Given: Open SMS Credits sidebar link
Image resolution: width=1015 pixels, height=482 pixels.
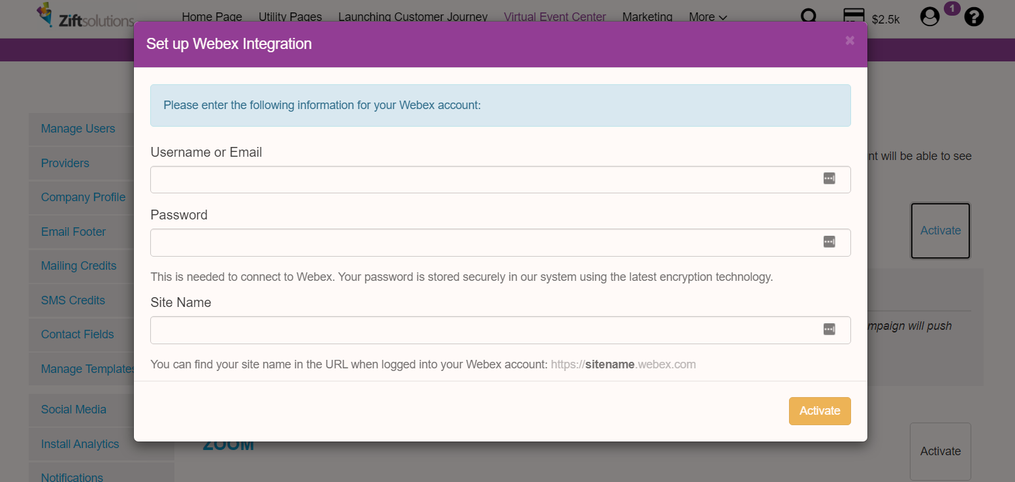Looking at the screenshot, I should [72, 300].
